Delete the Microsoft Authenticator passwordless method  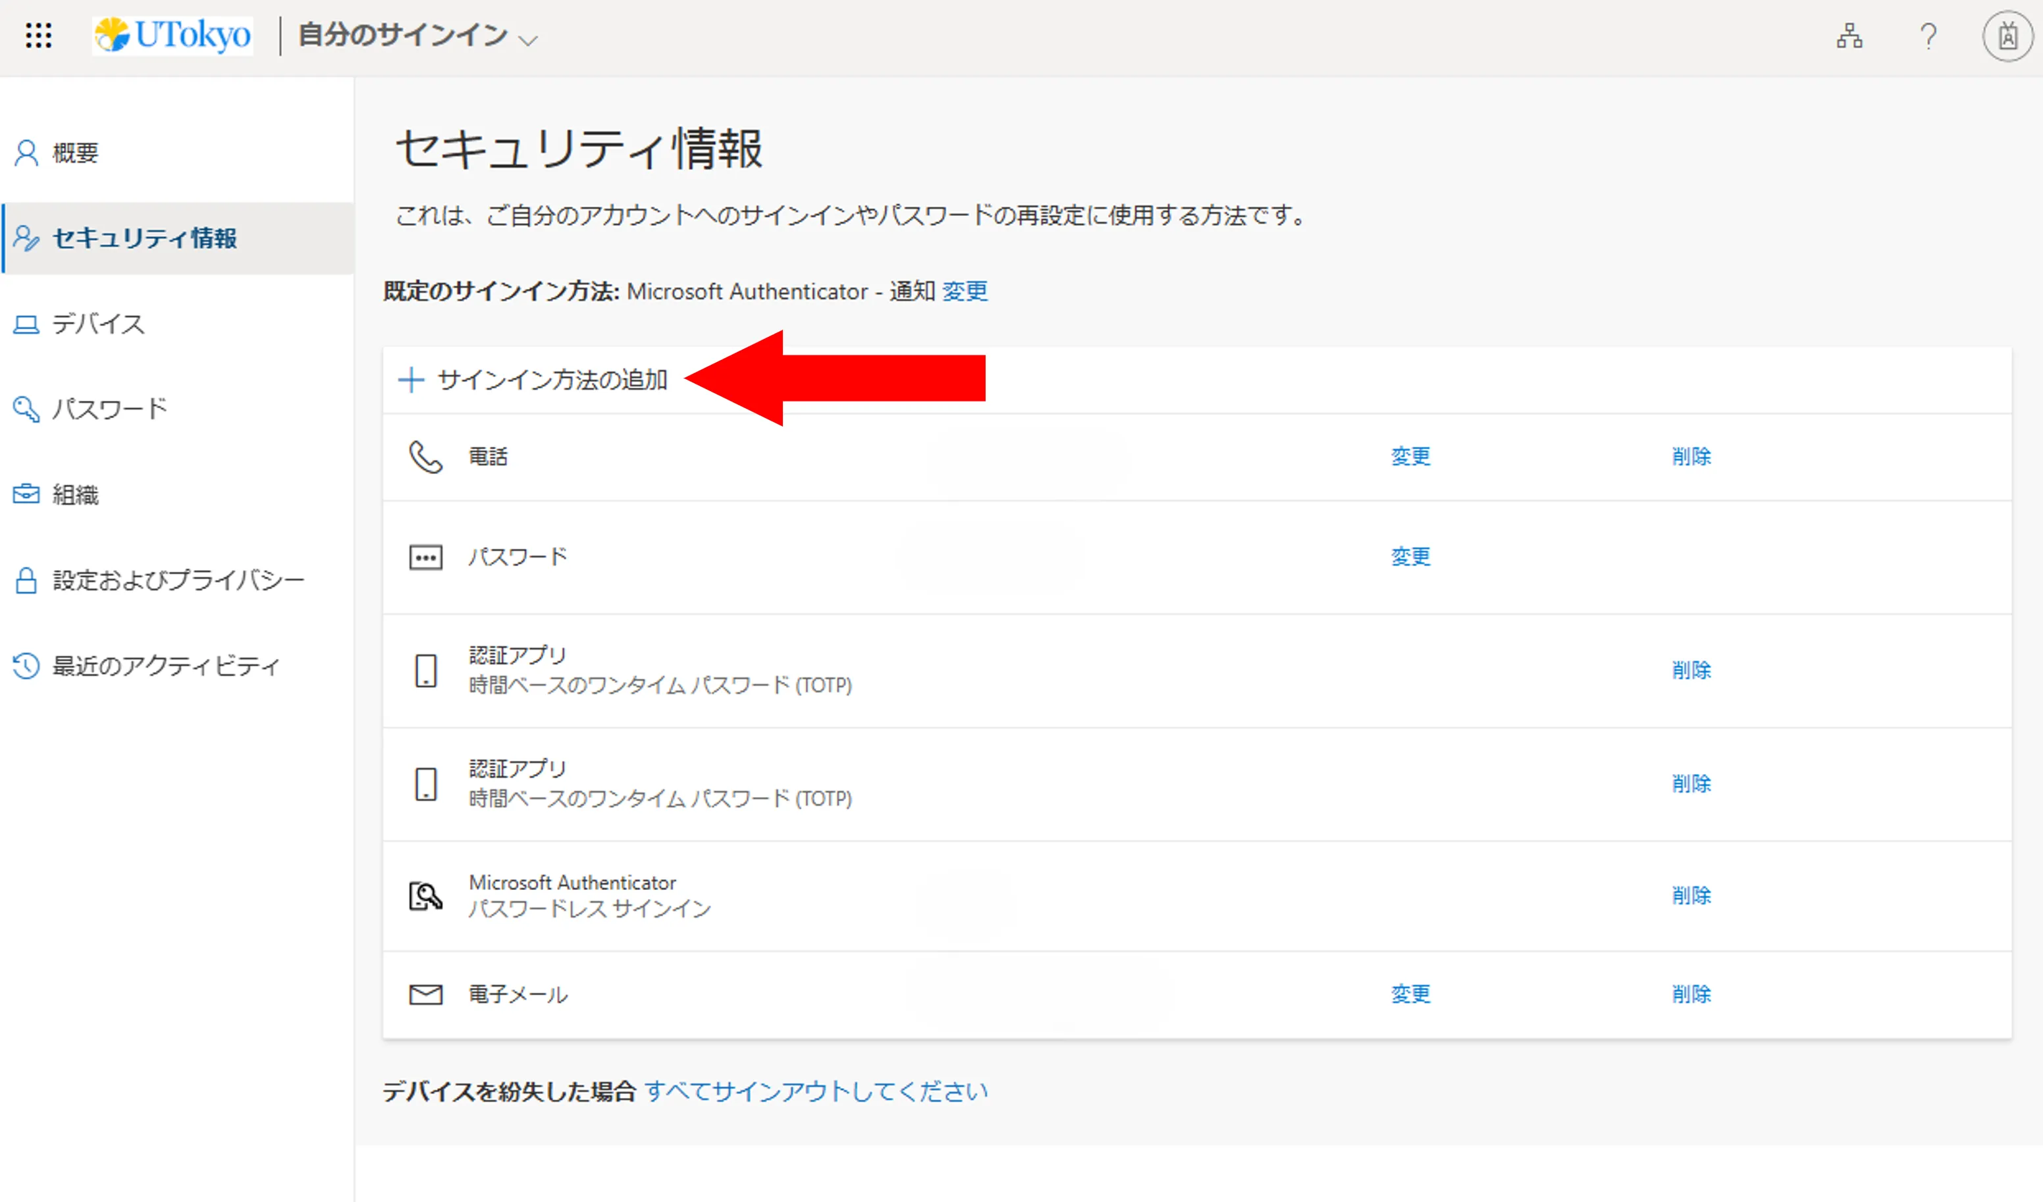1691,896
